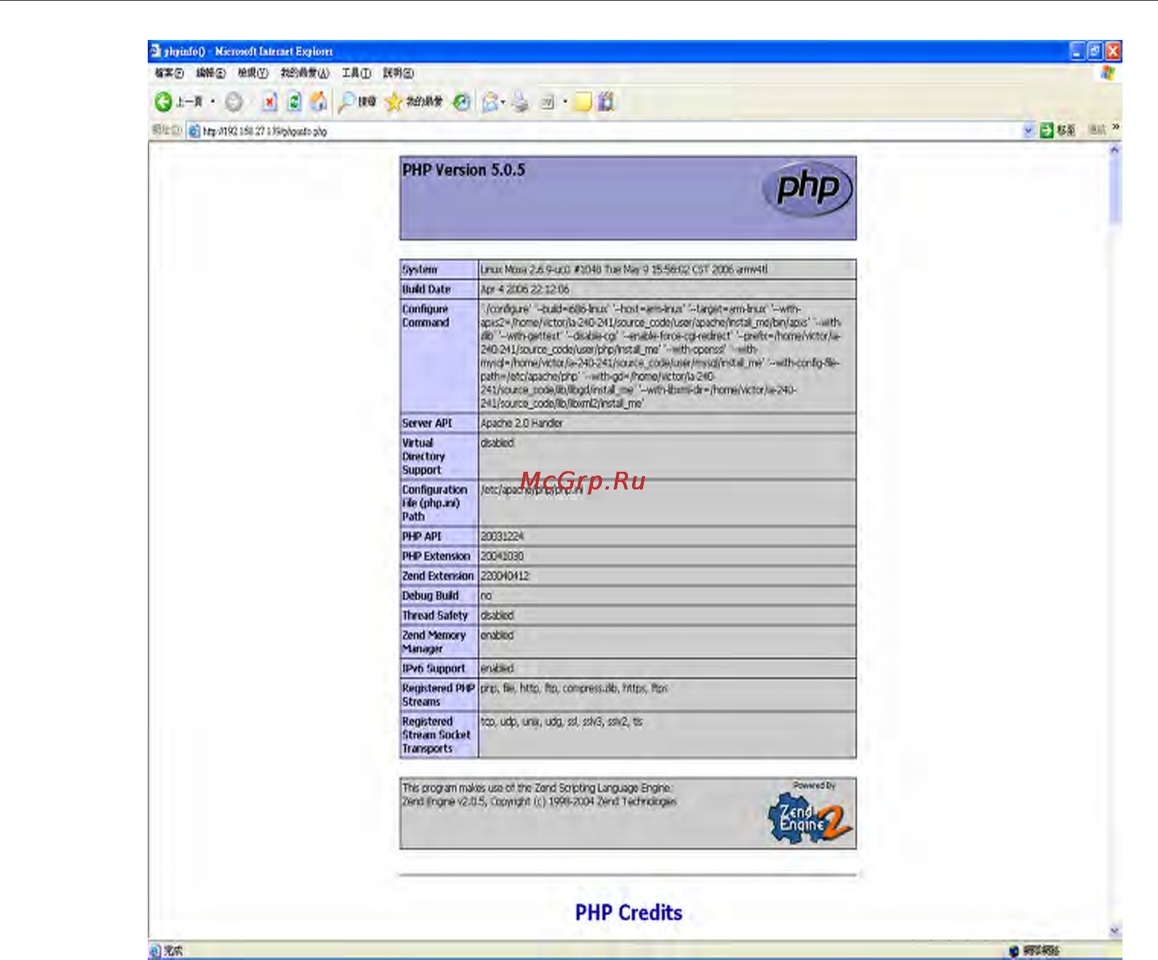This screenshot has height=960, width=1158.
Task: Click the scroll up arrow
Action: click(x=1115, y=150)
